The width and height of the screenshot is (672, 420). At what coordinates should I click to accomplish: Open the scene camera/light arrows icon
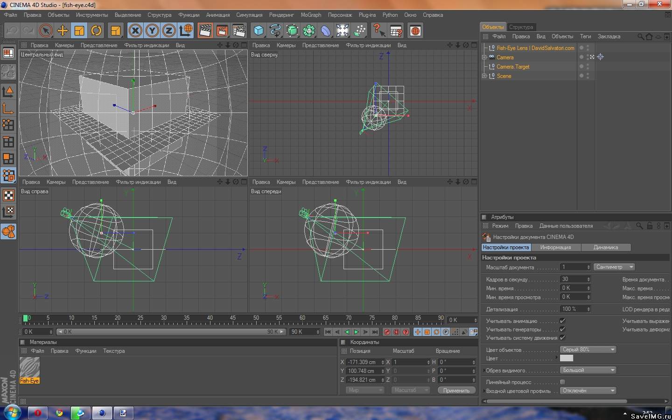tap(343, 31)
